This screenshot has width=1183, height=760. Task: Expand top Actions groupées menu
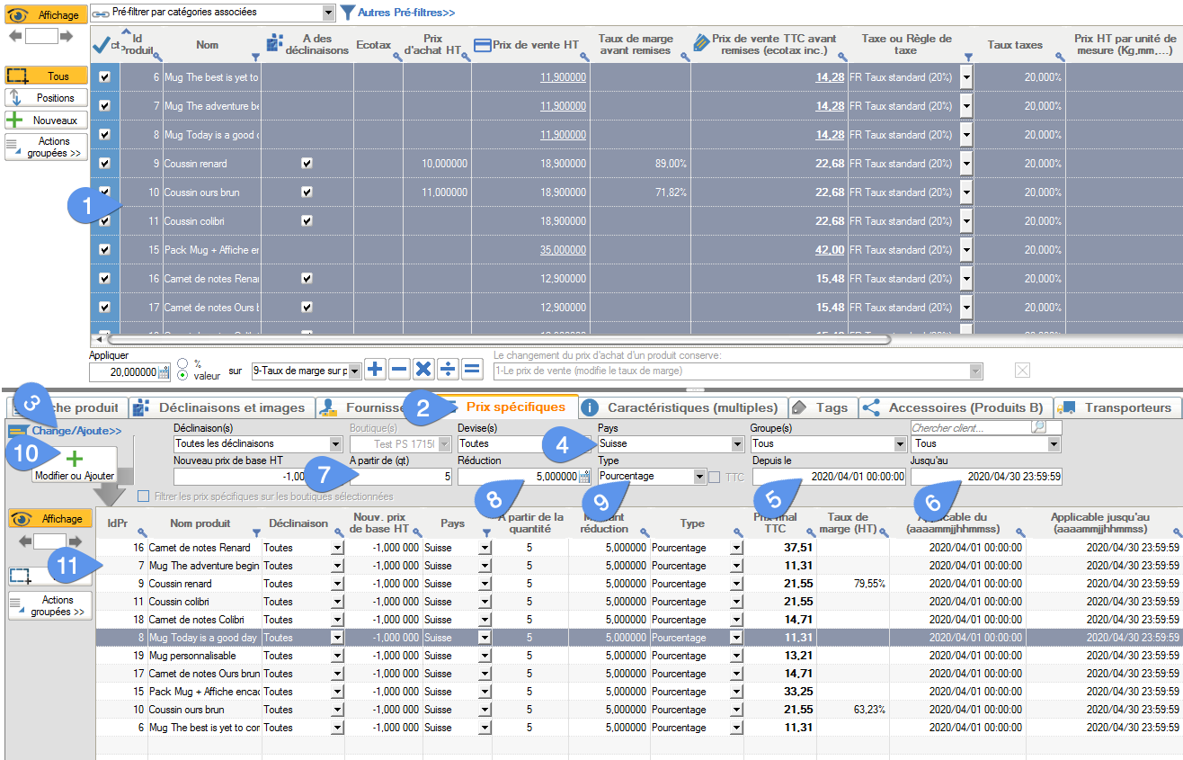pos(46,148)
